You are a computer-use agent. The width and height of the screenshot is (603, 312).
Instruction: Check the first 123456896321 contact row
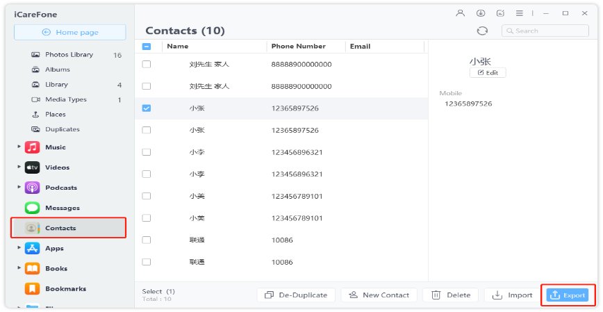tap(147, 152)
